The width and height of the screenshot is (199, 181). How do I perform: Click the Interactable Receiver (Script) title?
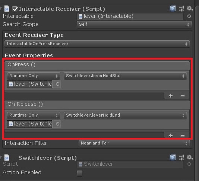pyautogui.click(x=62, y=9)
